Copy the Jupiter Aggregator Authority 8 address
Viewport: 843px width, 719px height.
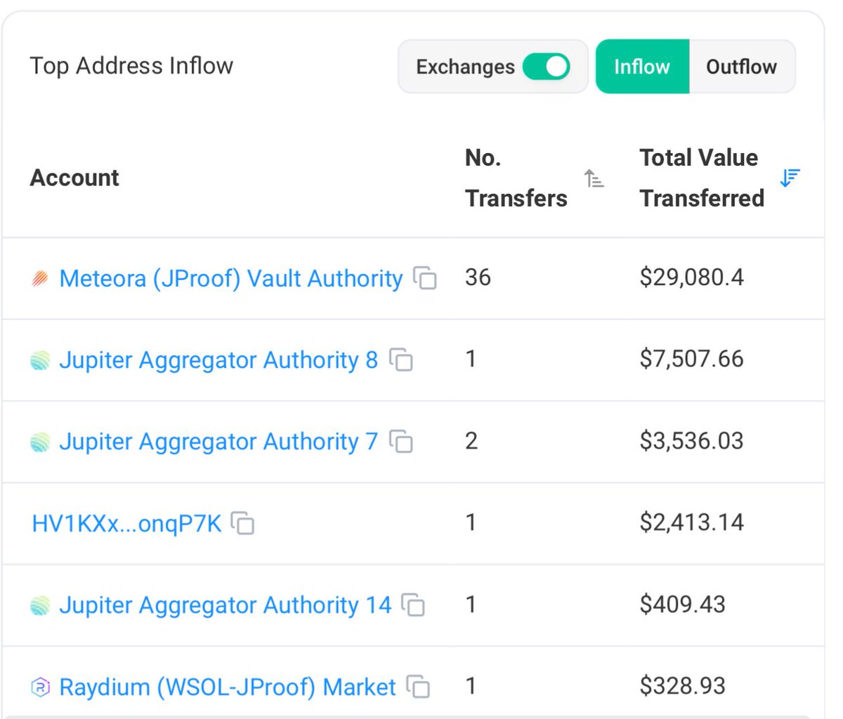[x=401, y=360]
